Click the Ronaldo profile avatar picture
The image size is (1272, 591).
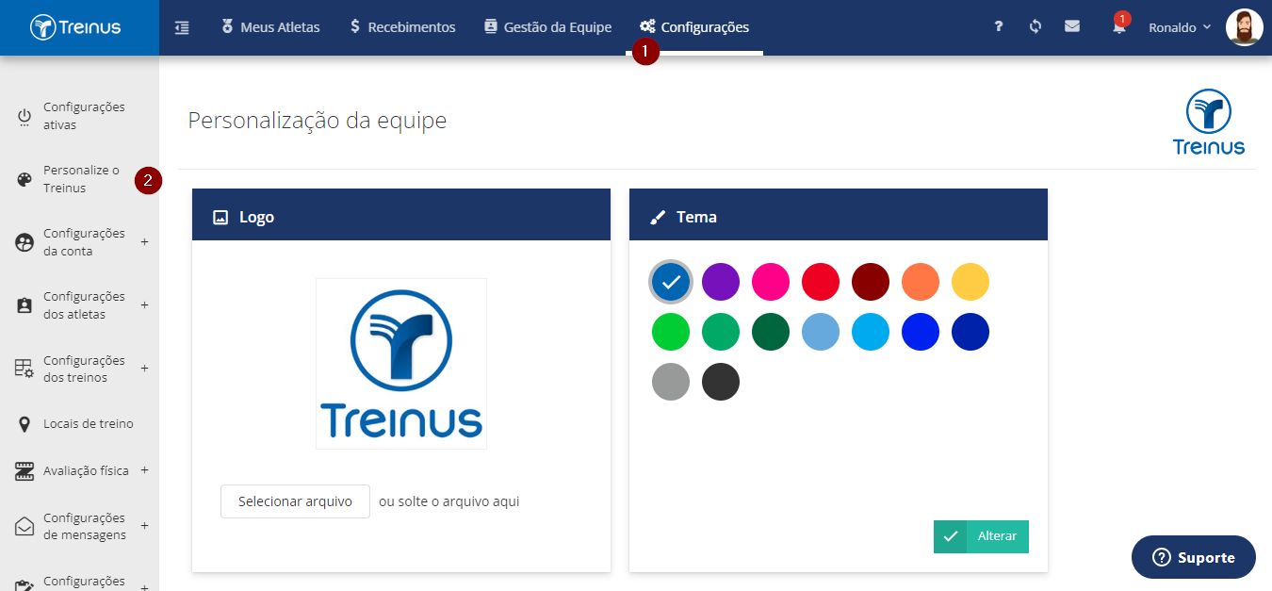[x=1244, y=27]
